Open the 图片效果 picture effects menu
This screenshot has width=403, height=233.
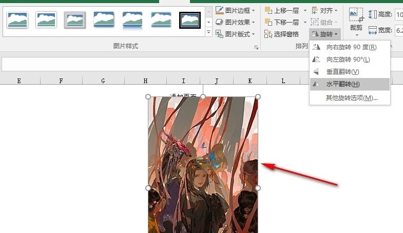[x=235, y=23]
